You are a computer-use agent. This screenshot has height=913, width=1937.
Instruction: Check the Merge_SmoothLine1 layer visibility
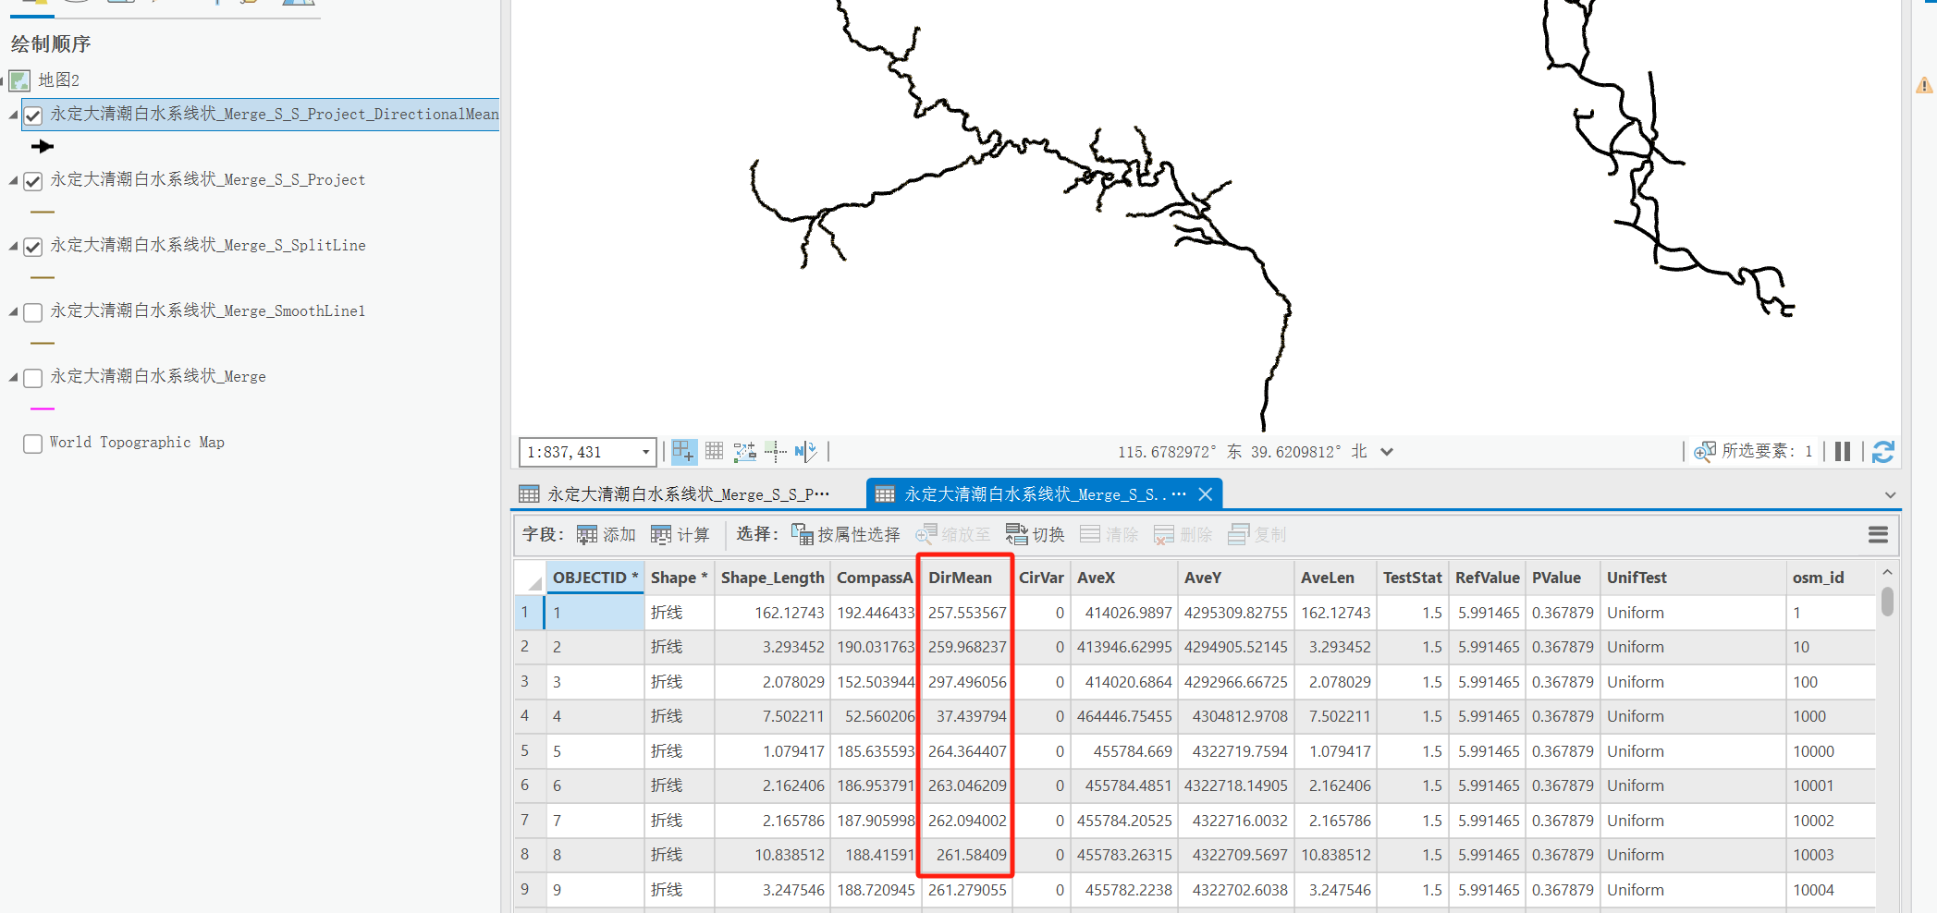33,312
